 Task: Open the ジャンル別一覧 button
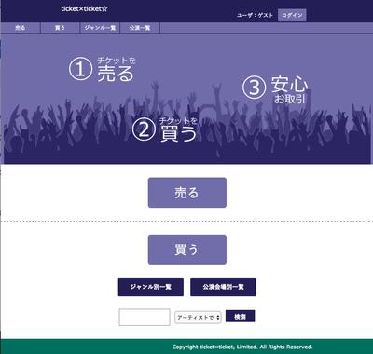click(x=151, y=287)
